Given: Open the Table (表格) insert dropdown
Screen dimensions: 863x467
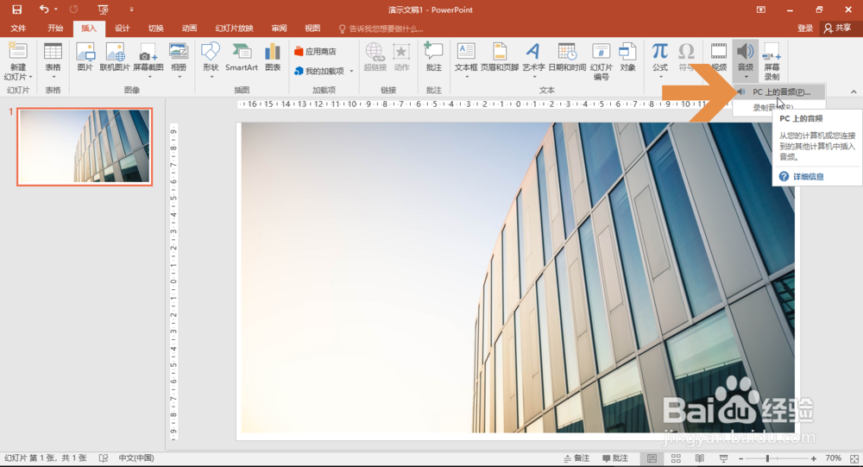Looking at the screenshot, I should coord(53,60).
